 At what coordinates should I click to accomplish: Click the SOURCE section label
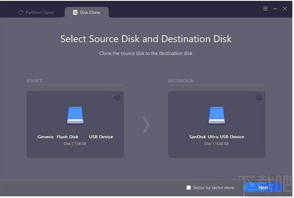click(x=34, y=81)
